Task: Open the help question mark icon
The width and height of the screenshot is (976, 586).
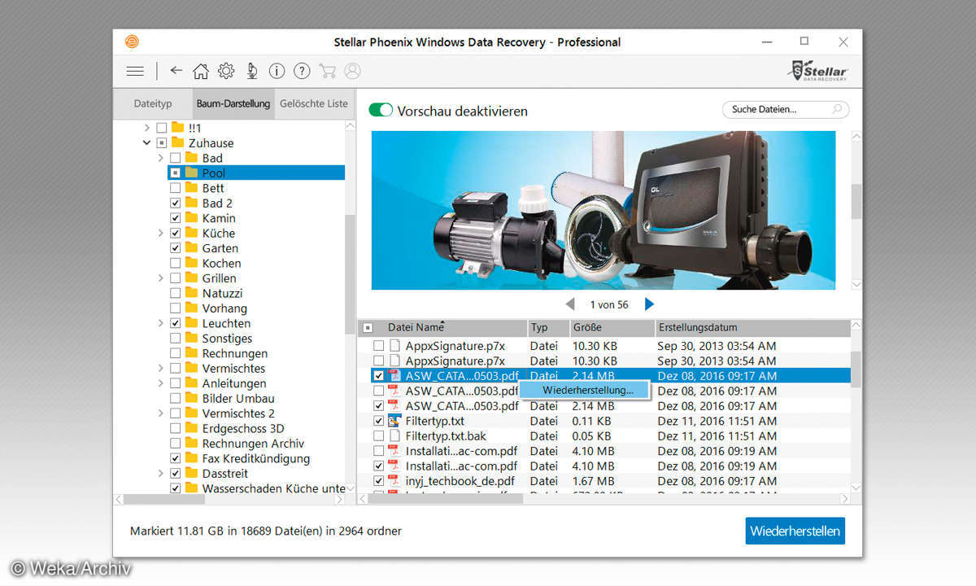Action: [302, 71]
